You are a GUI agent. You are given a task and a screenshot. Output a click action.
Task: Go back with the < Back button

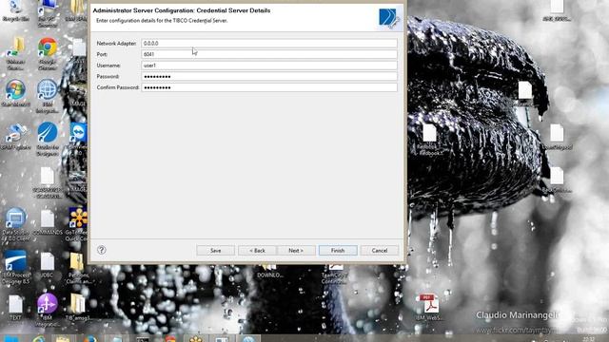click(x=257, y=251)
